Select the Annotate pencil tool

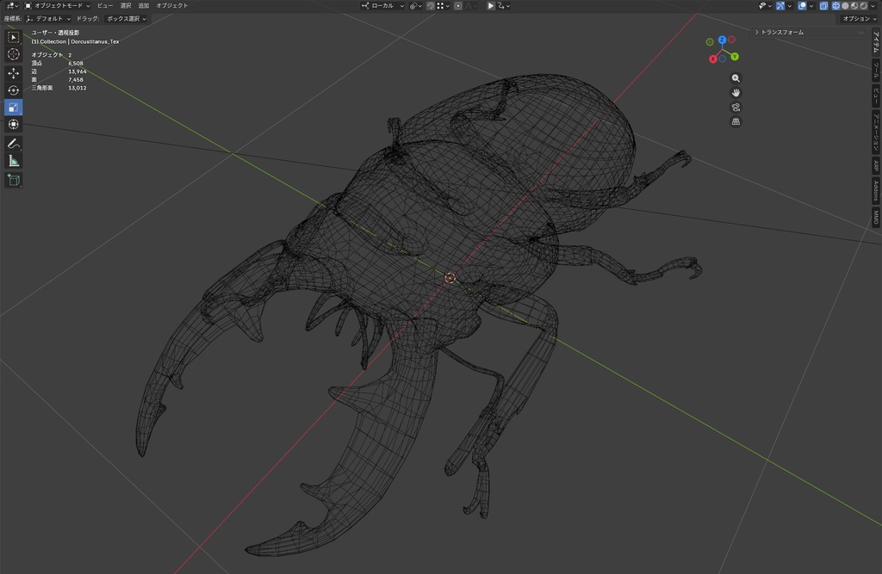(x=14, y=144)
